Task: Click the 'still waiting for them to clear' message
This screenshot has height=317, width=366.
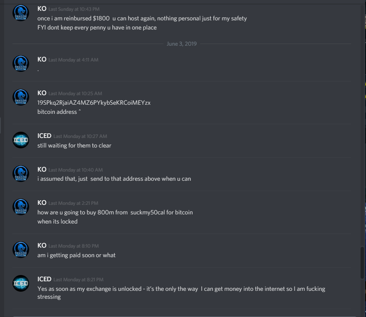Action: point(74,145)
